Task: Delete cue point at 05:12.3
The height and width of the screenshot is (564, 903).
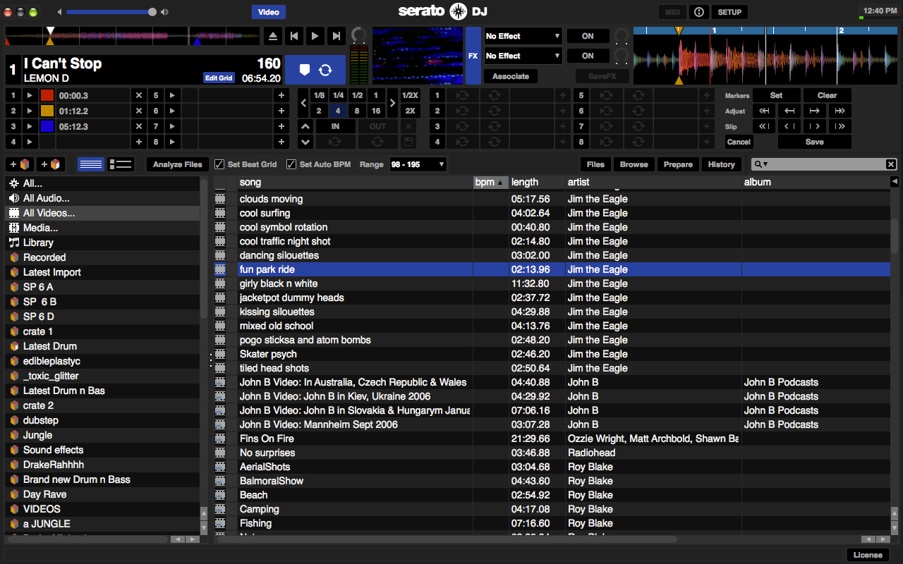Action: pyautogui.click(x=139, y=126)
